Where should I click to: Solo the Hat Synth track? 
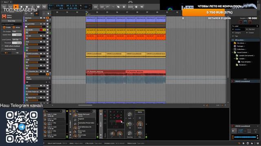tap(44, 30)
